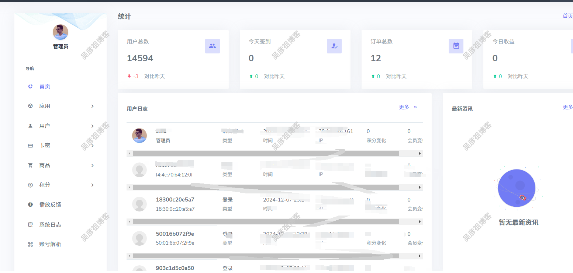Click the 播放反馈 bug icon
This screenshot has height=273, width=573.
(30, 205)
